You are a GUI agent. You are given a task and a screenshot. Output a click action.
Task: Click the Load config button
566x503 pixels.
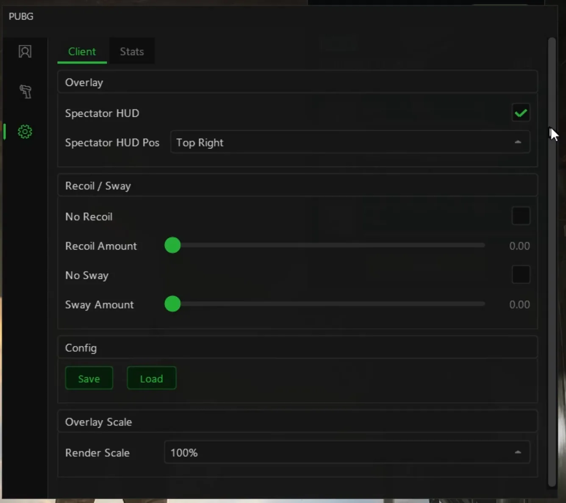tap(151, 378)
